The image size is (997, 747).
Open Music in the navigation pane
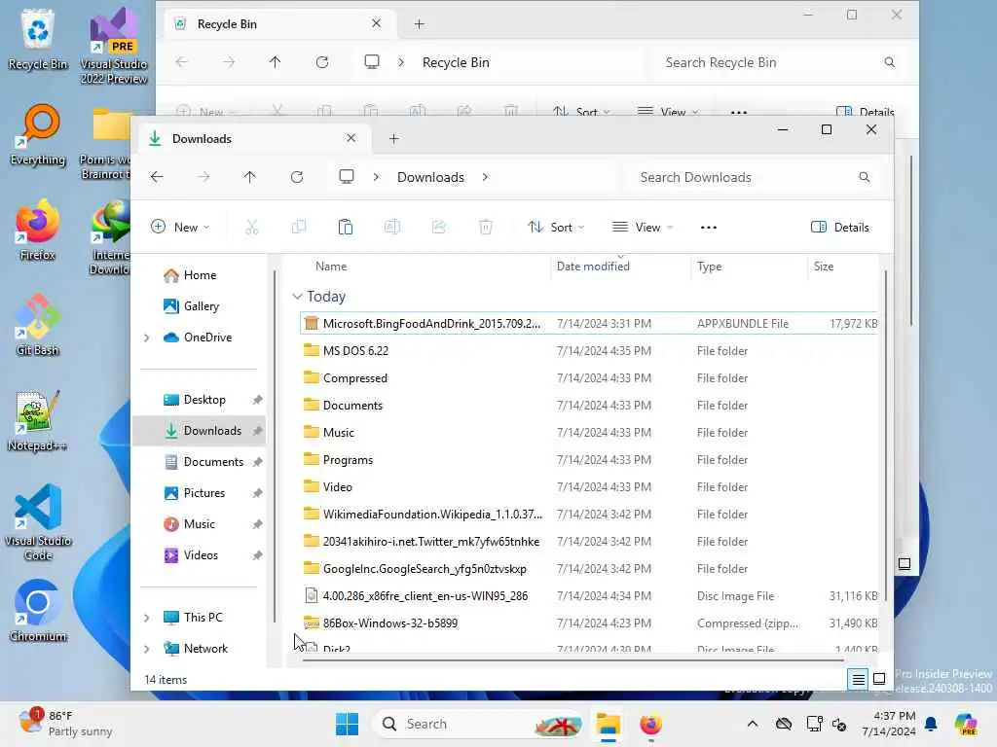coord(199,524)
